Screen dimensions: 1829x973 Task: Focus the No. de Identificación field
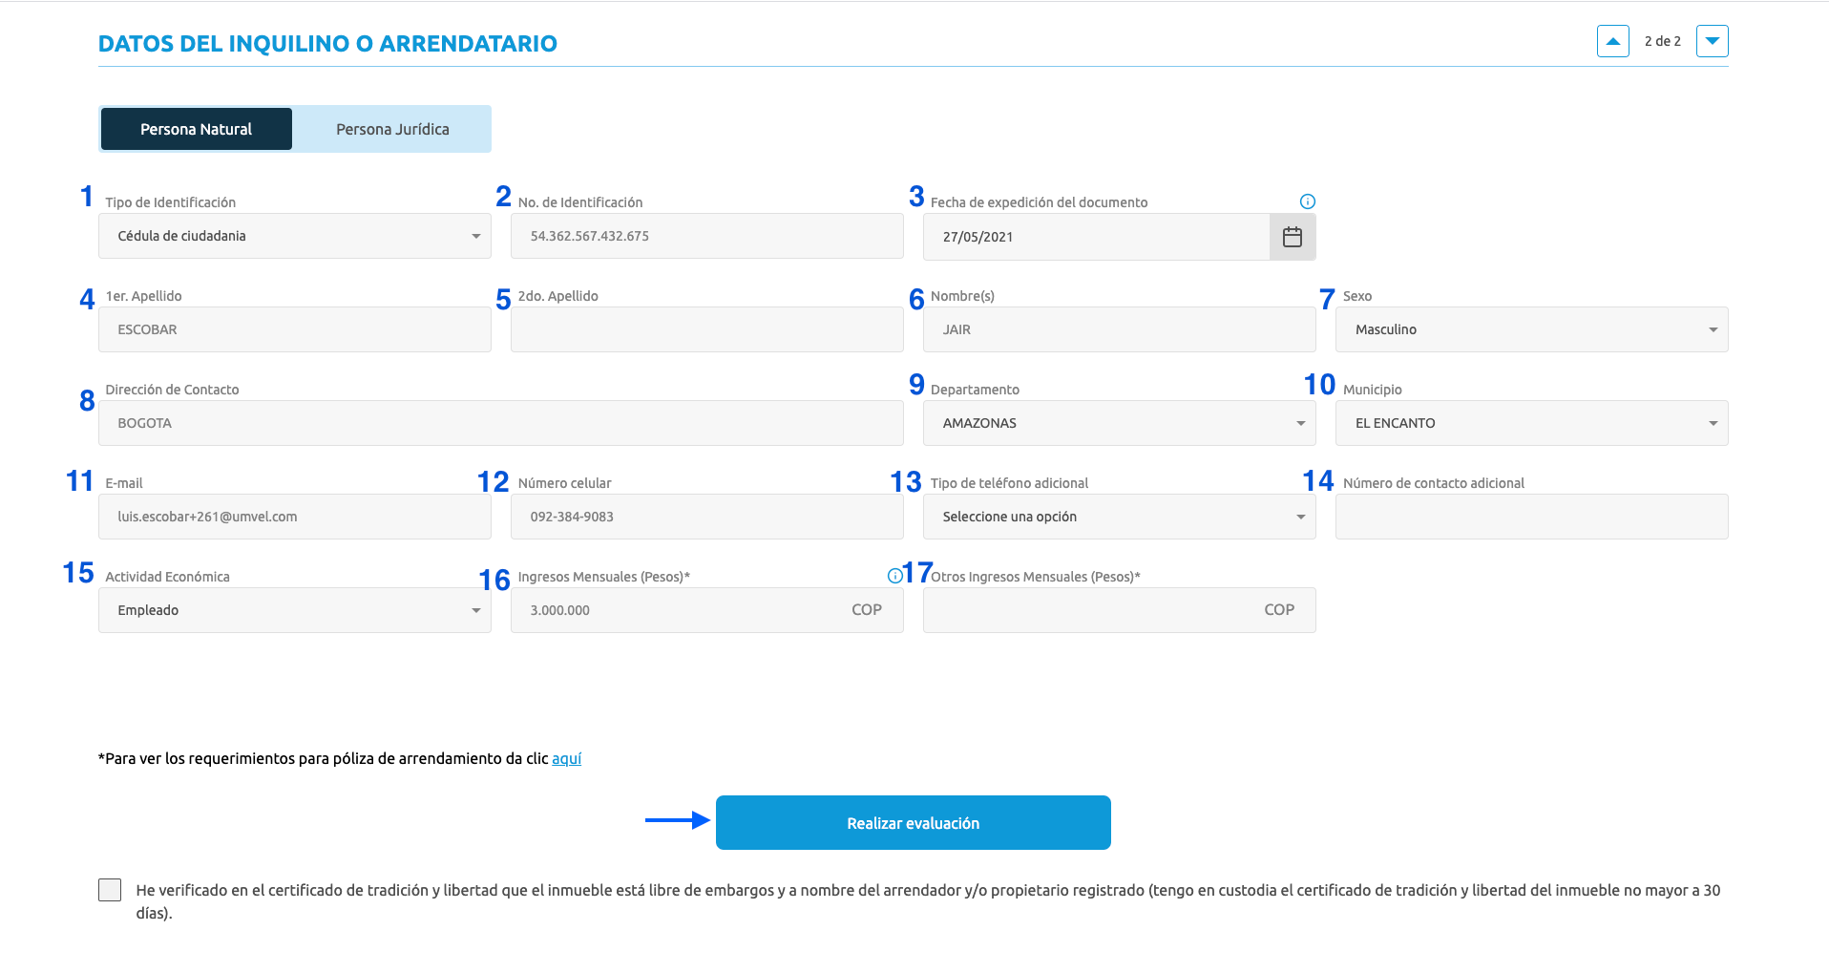[x=707, y=236]
